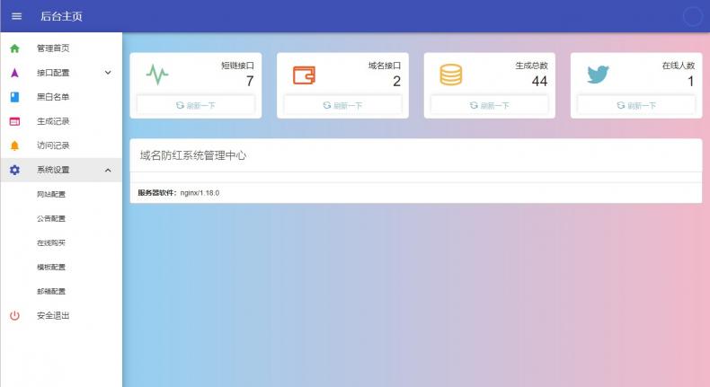The image size is (710, 387).
Task: Open 邮箱配置 submenu item
Action: click(61, 292)
